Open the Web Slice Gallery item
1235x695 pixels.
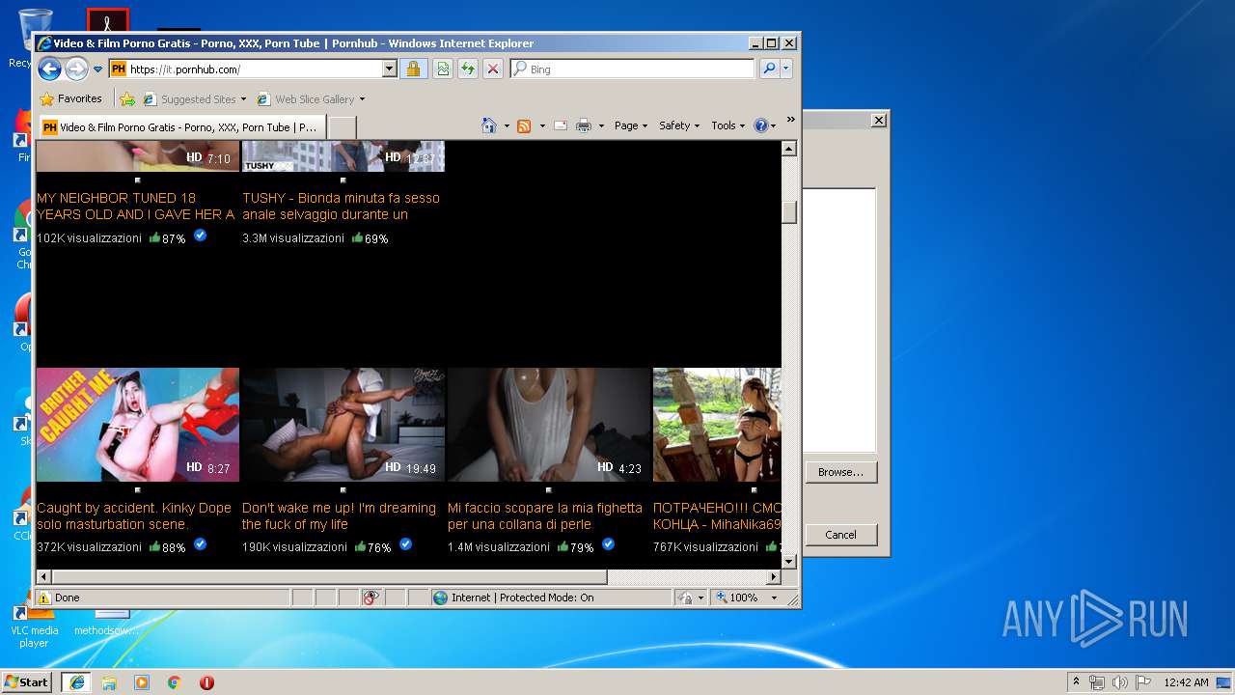coord(307,98)
